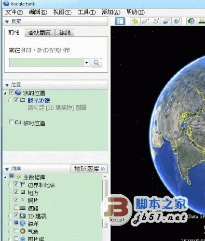Open the 文件(F) menu
The width and height of the screenshot is (205, 241).
pos(14,12)
